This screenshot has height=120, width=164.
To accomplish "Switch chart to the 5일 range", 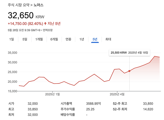I will pos(25,39).
